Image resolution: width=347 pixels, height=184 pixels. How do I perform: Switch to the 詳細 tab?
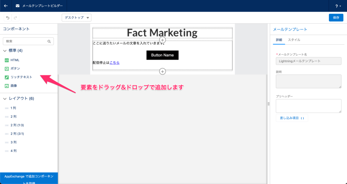[x=279, y=40]
